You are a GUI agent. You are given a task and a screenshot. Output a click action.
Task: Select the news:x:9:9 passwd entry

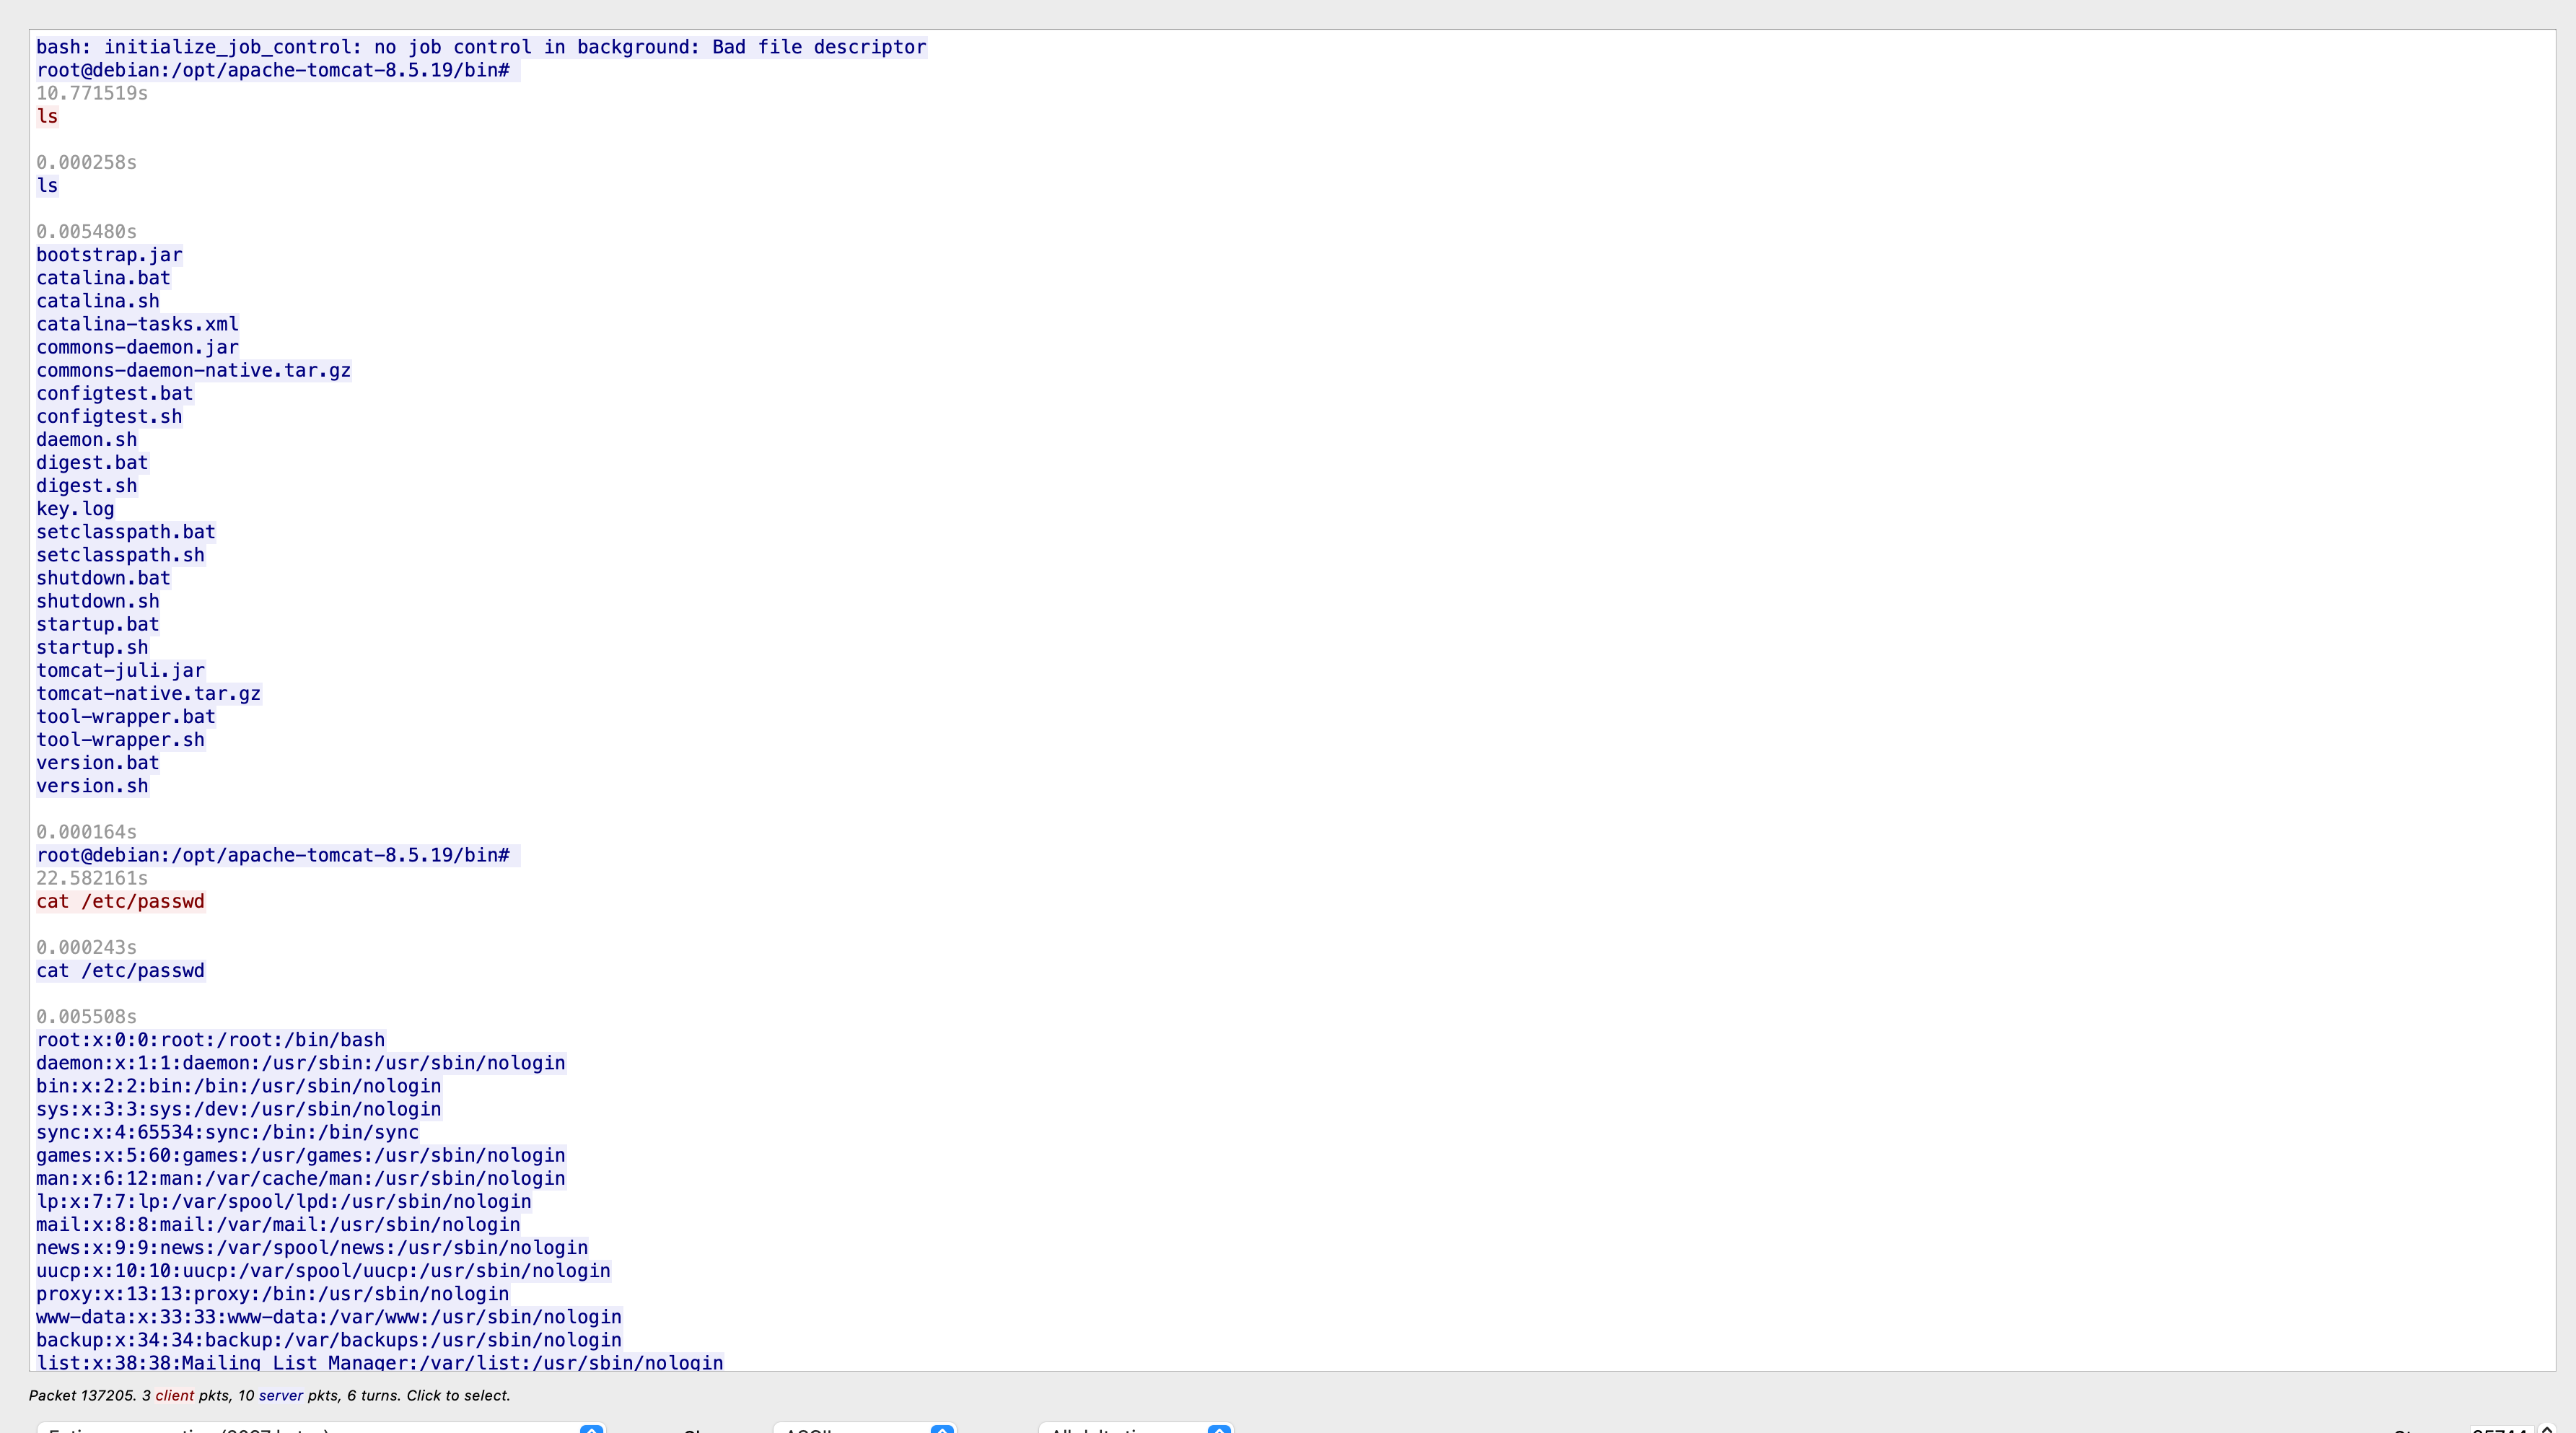point(312,1247)
